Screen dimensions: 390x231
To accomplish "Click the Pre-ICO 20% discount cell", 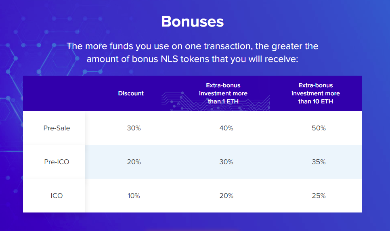I will click(x=134, y=162).
